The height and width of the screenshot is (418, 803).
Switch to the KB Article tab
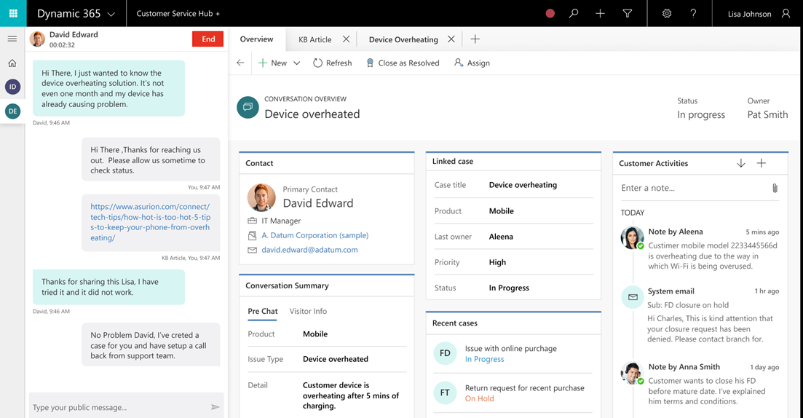[315, 39]
